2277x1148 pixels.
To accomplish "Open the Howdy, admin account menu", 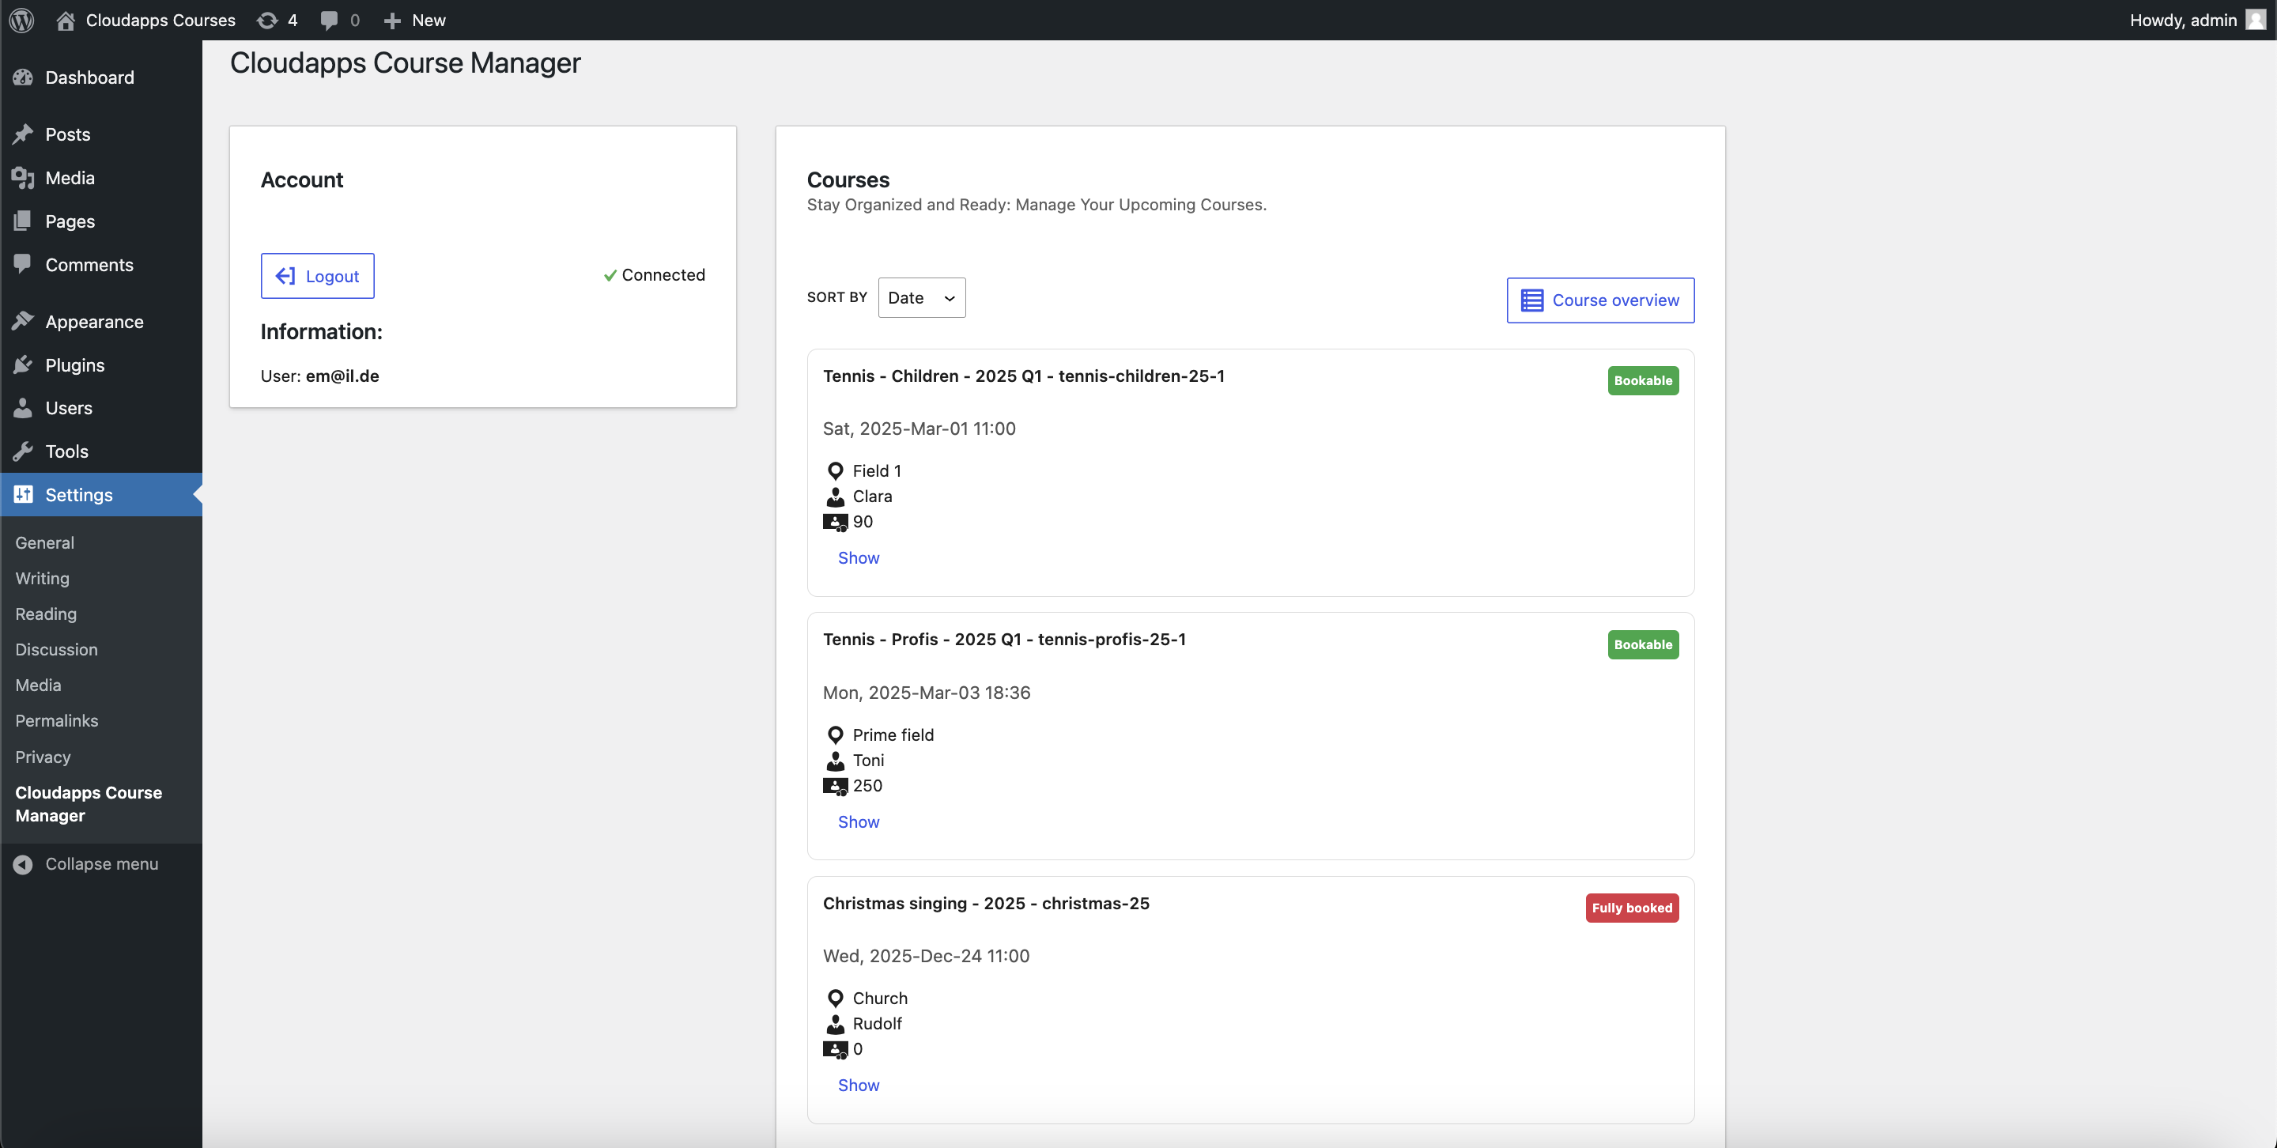I will [2181, 20].
